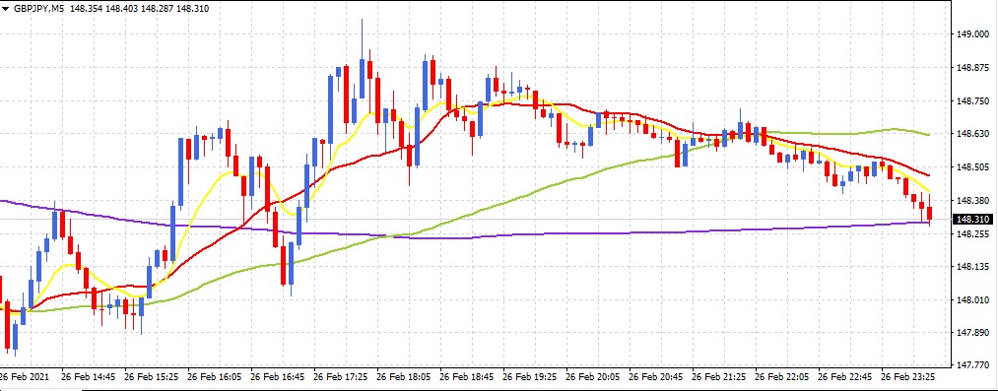Click the 148.380 price axis label
Screen dimensions: 998x391
pos(972,200)
